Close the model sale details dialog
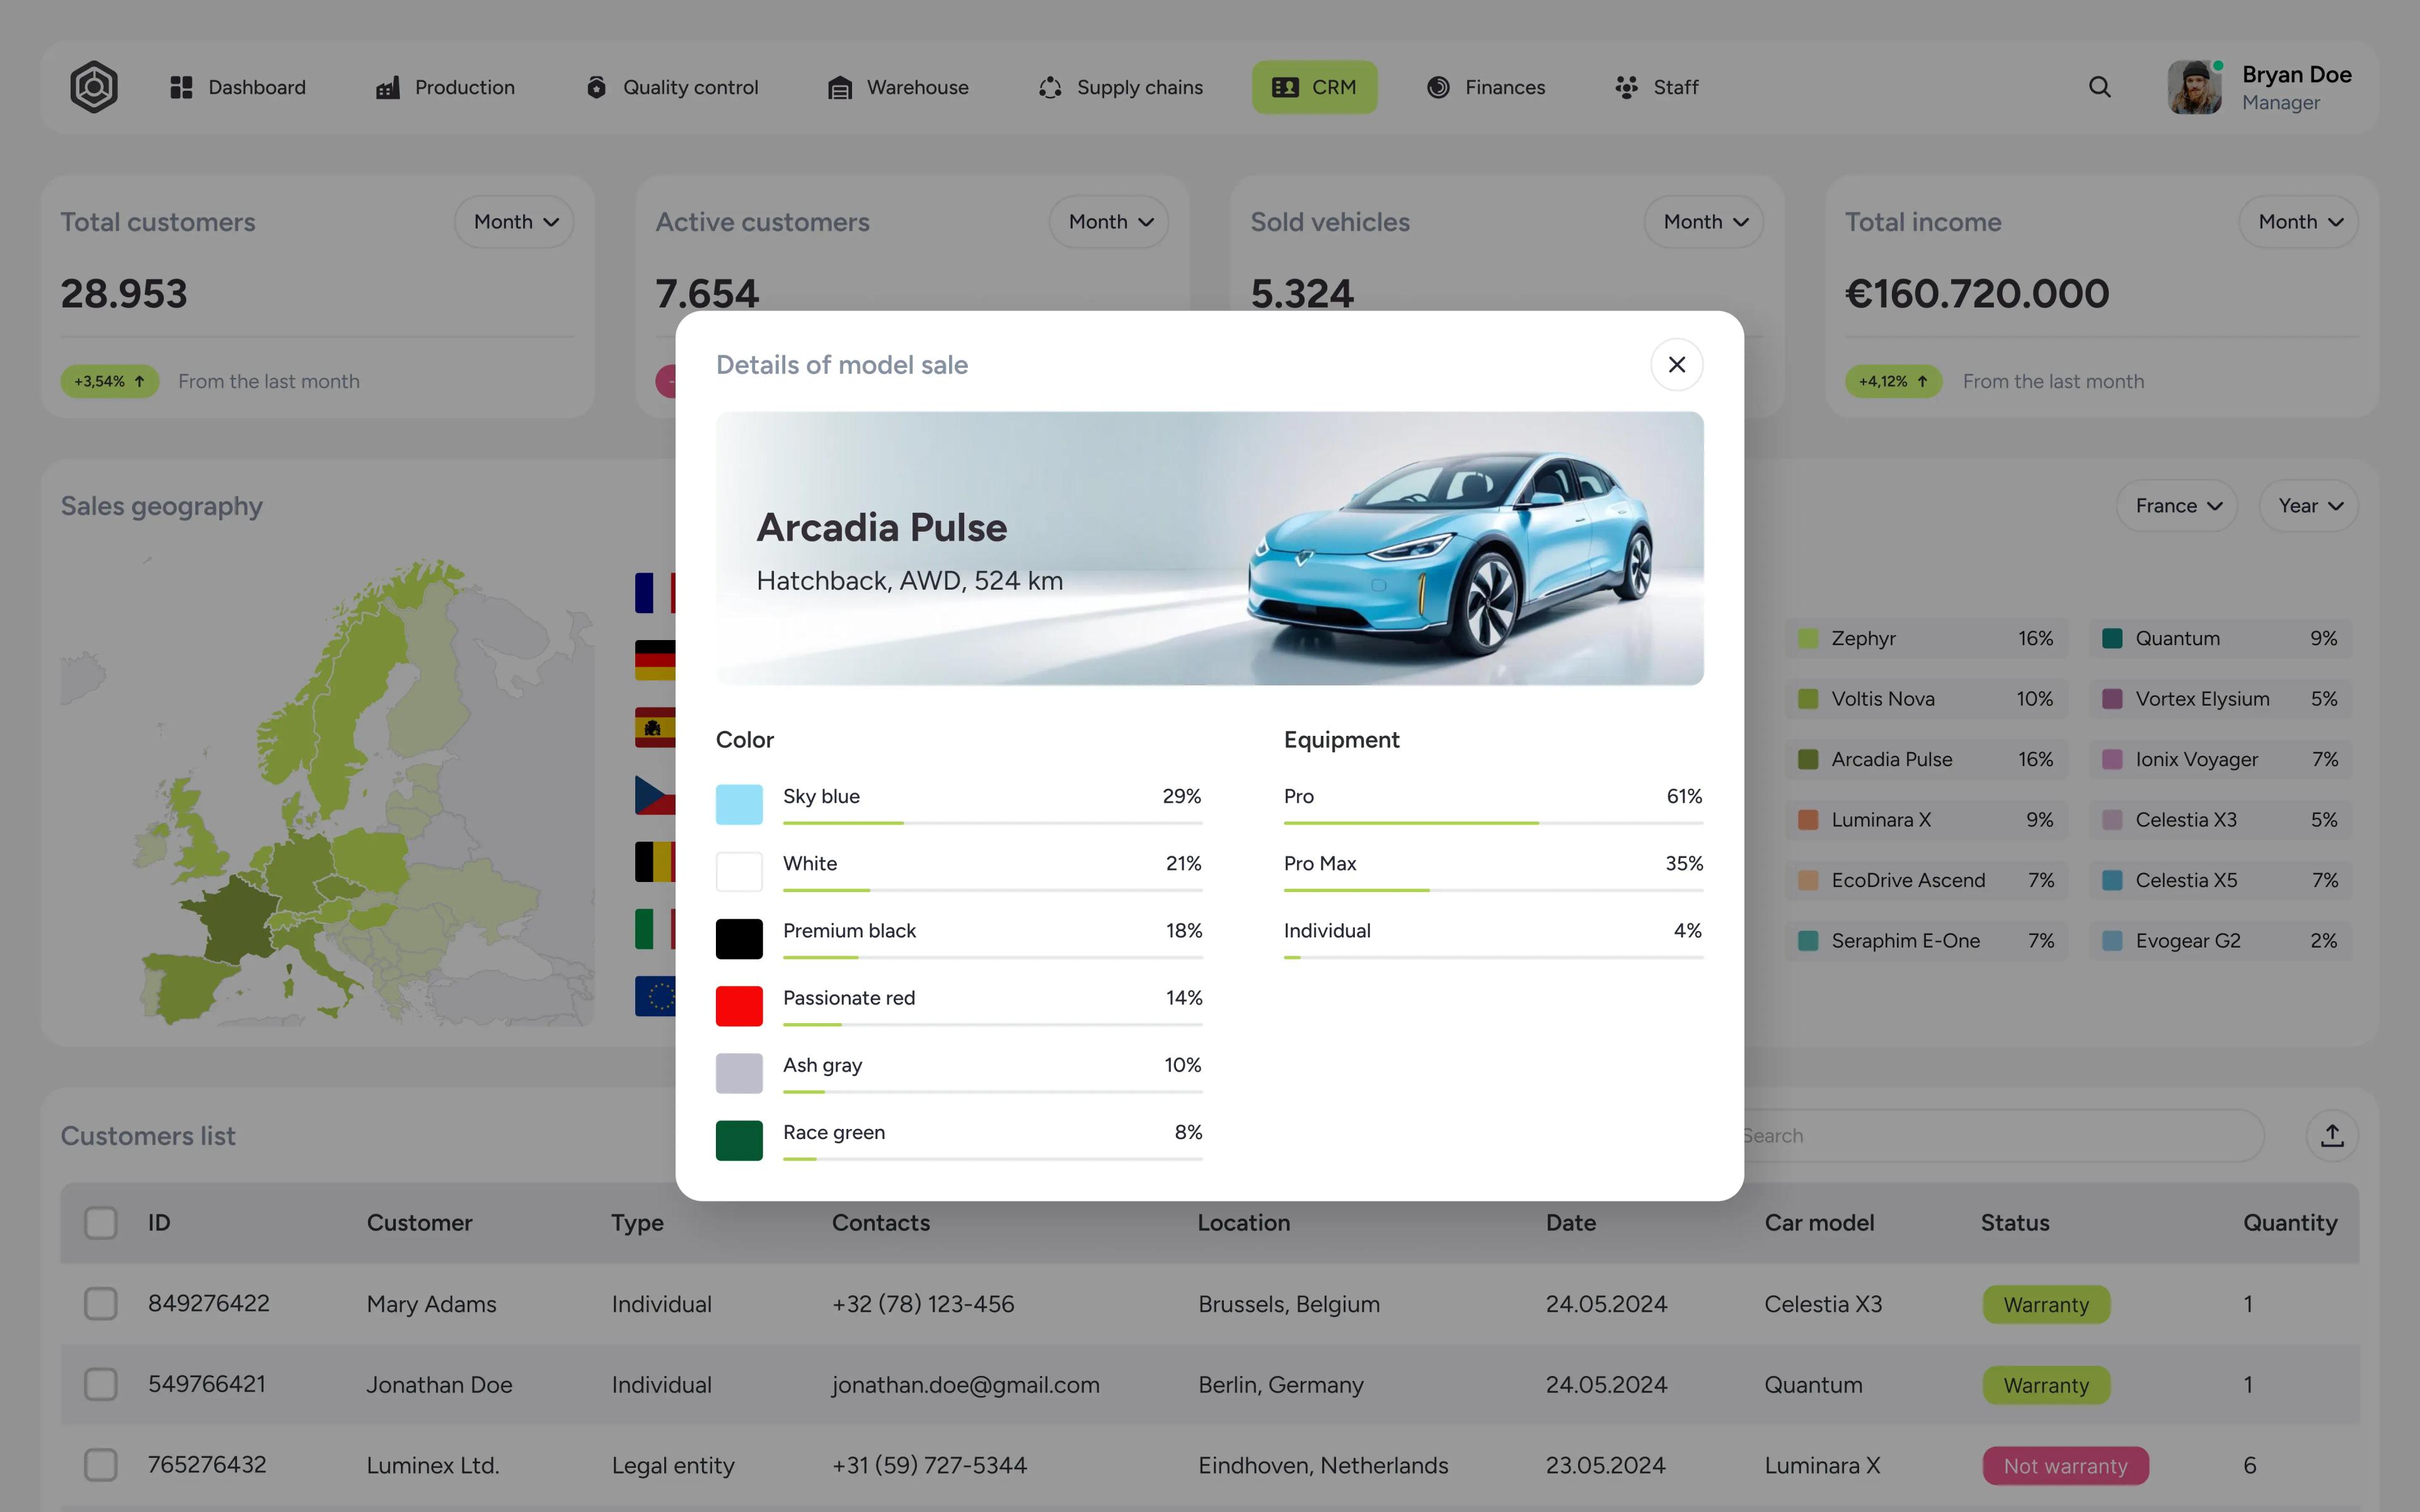The width and height of the screenshot is (2420, 1512). click(x=1676, y=365)
